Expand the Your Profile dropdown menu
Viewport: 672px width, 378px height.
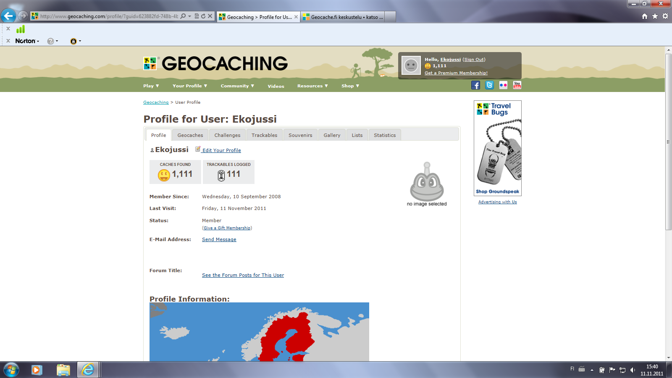190,86
